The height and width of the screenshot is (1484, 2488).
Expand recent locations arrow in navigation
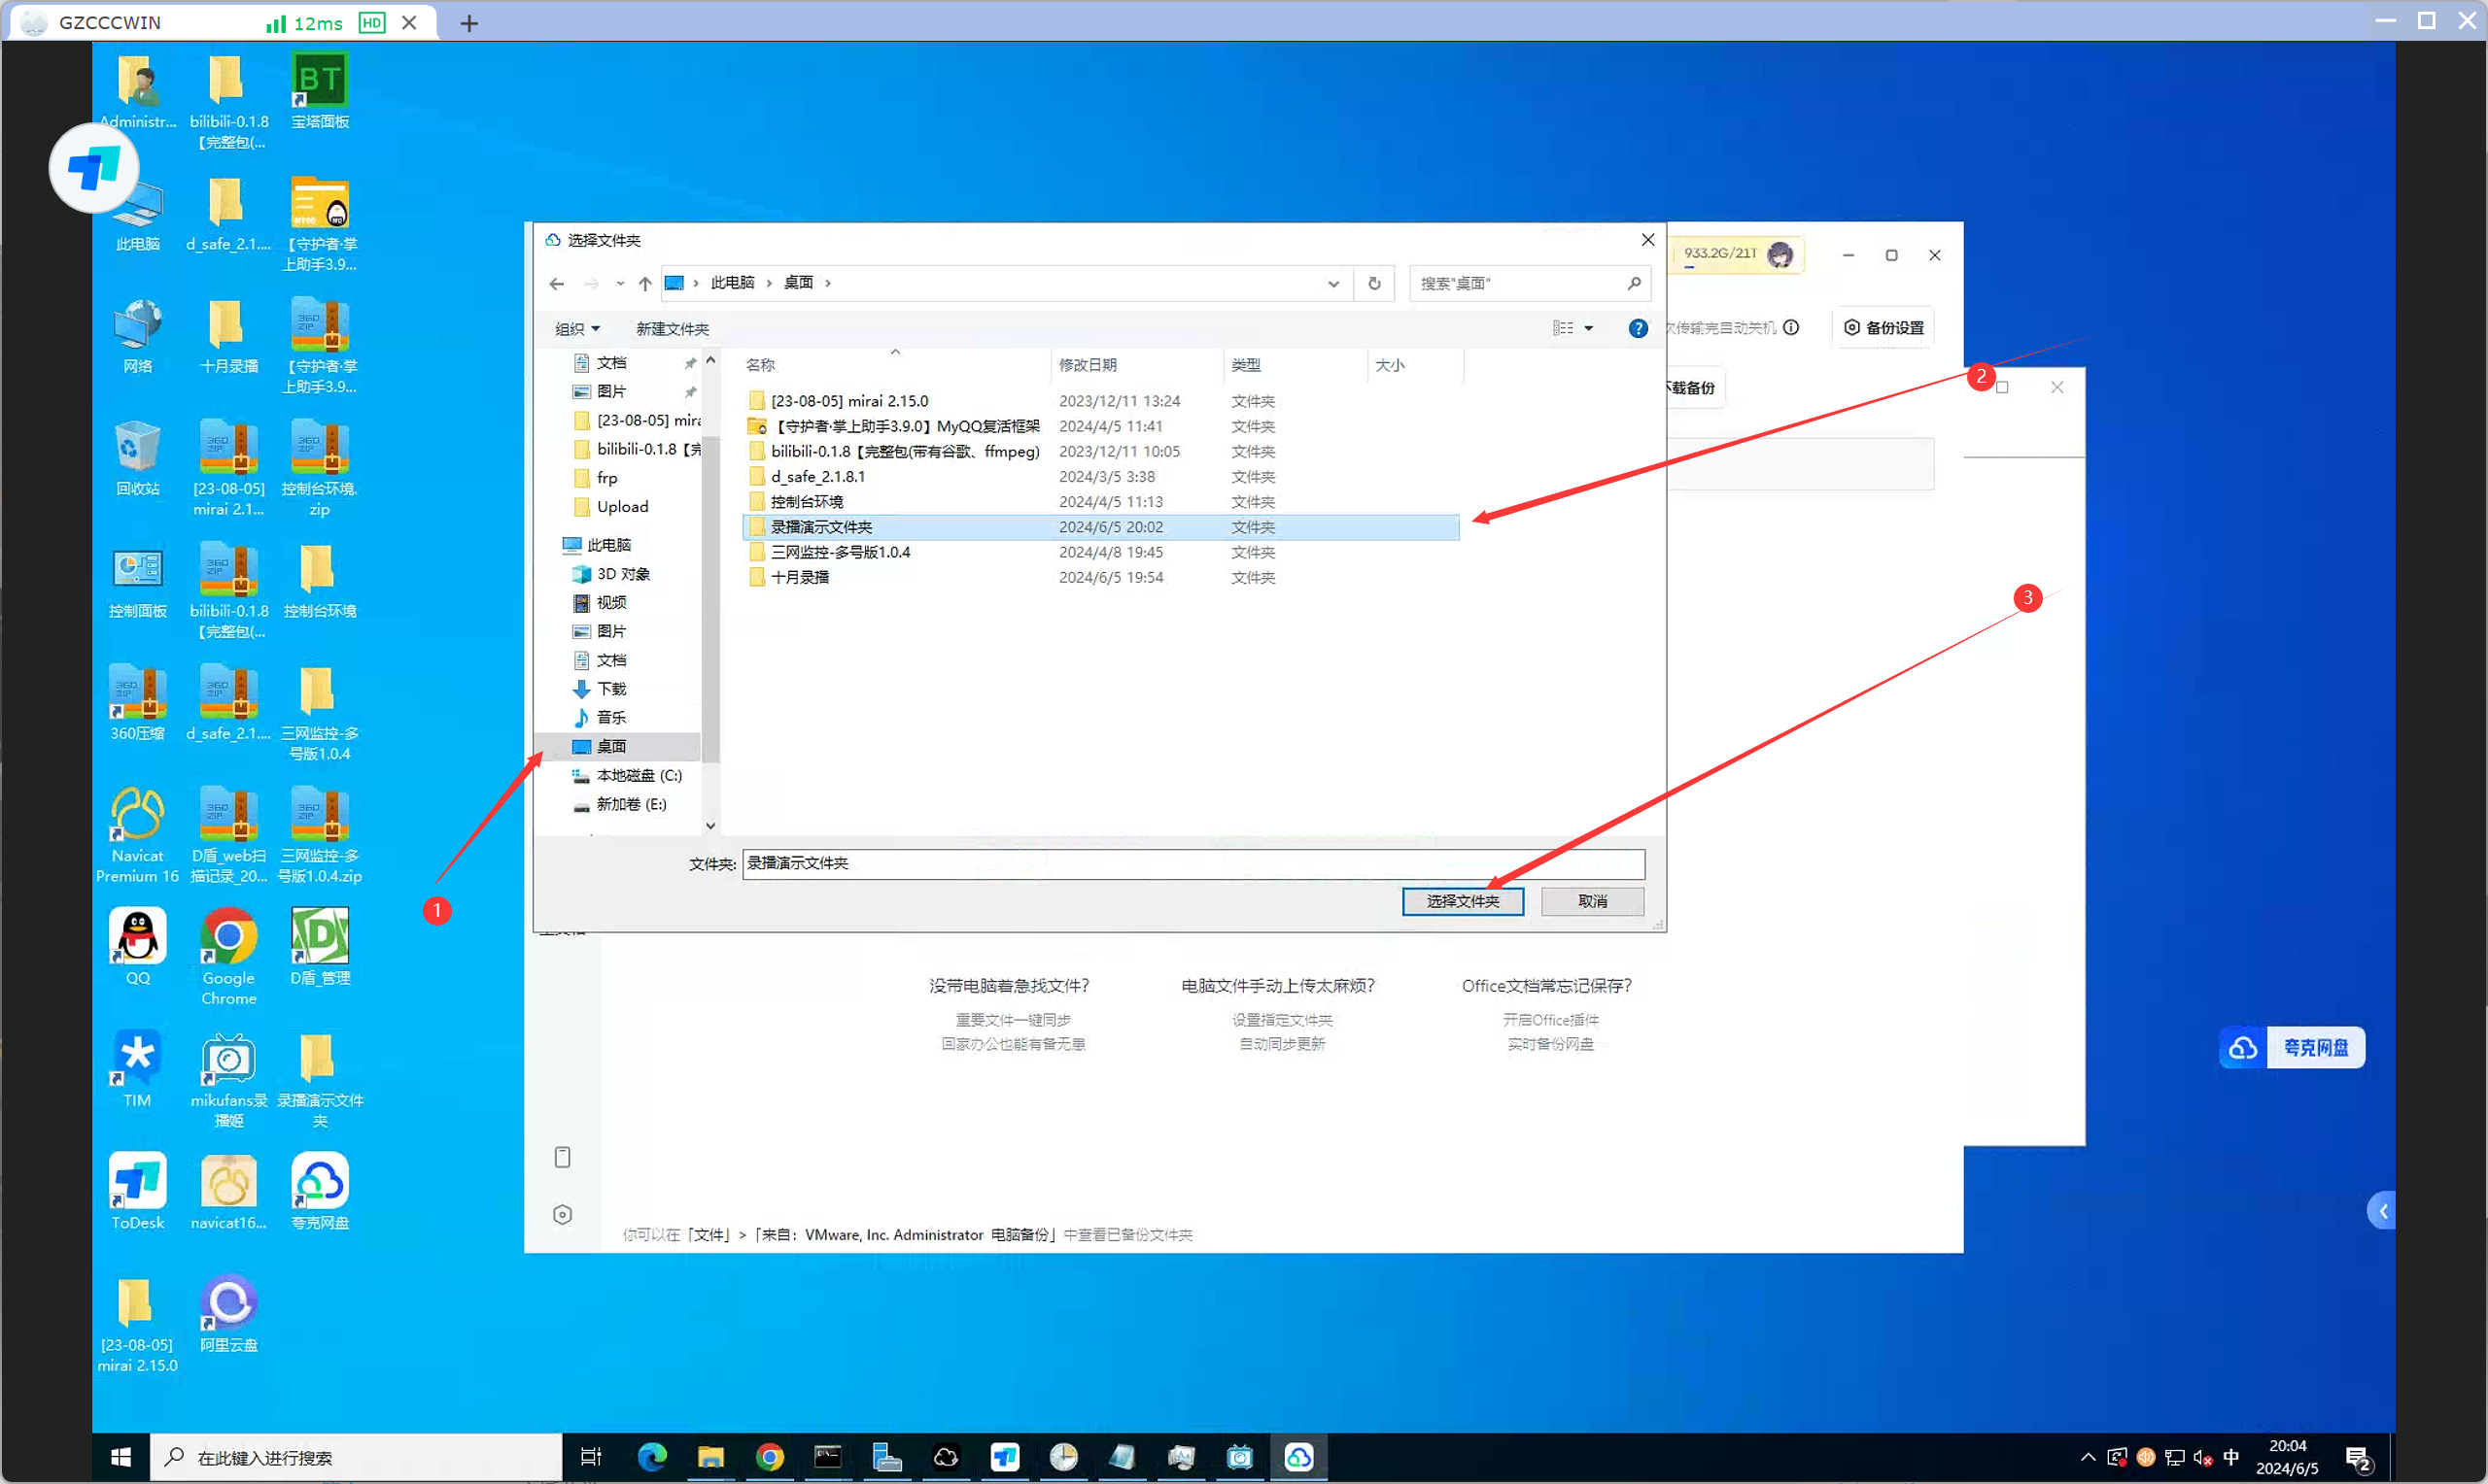click(x=620, y=284)
